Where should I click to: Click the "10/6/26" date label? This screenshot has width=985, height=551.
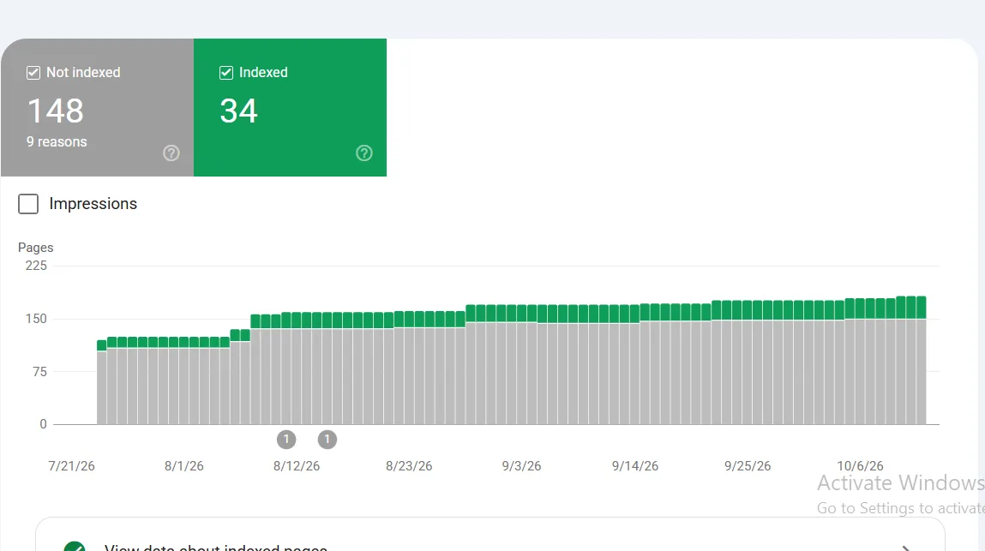[860, 466]
